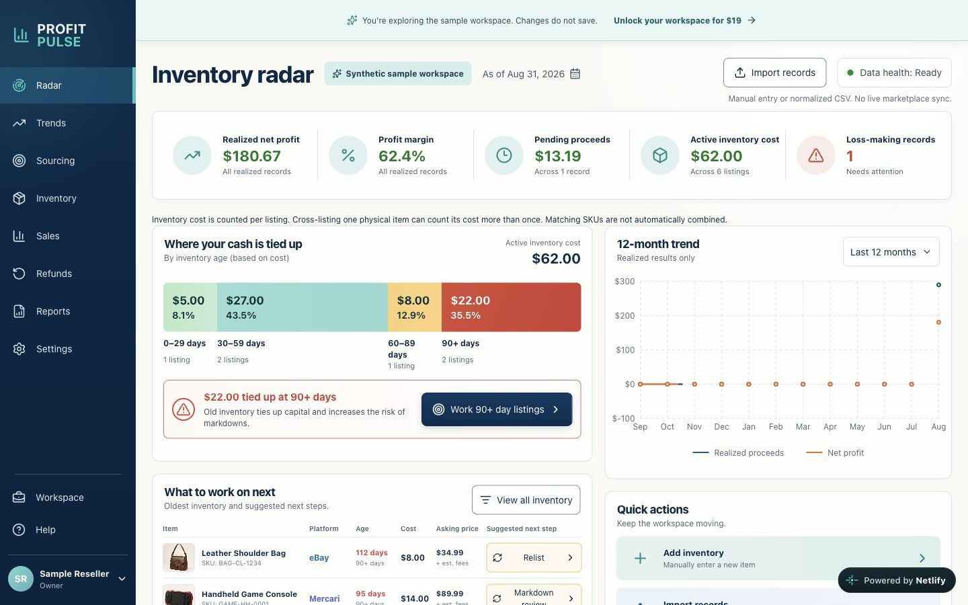The height and width of the screenshot is (605, 968).
Task: Expand the Sample Reseller account menu
Action: pos(122,579)
